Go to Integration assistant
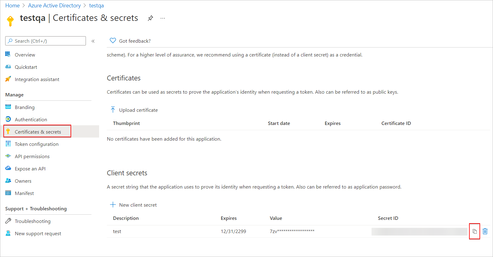The width and height of the screenshot is (493, 257). click(37, 80)
